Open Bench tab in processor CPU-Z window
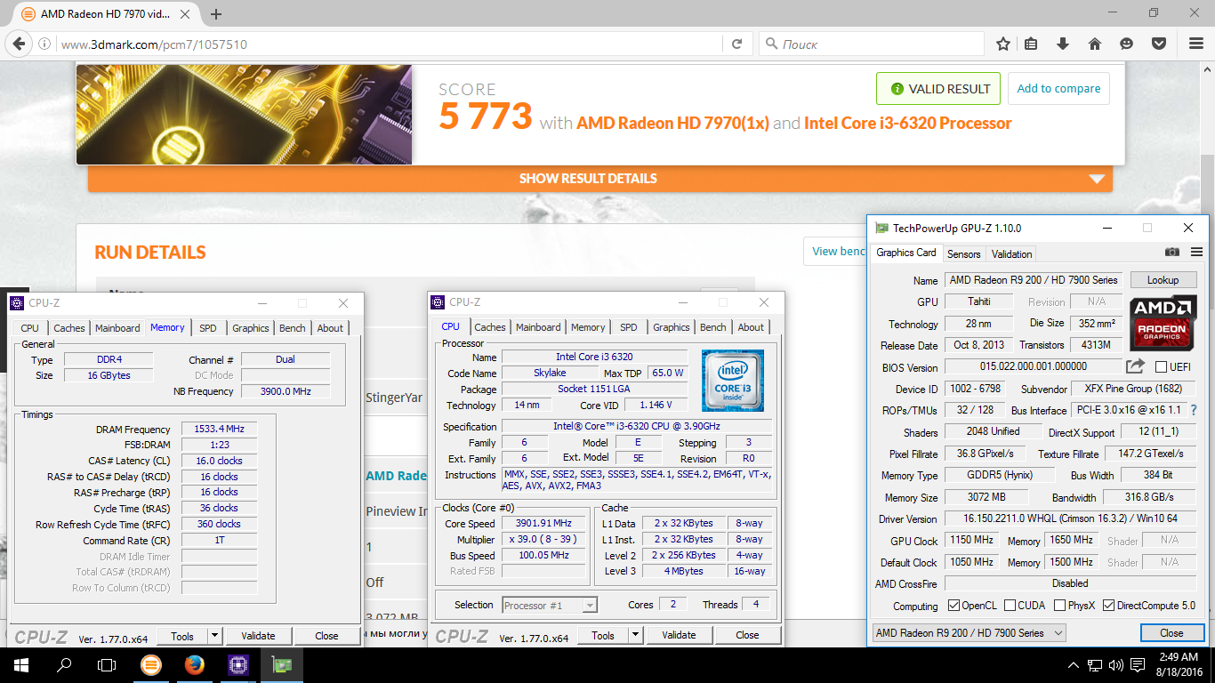This screenshot has height=683, width=1215. pos(712,327)
